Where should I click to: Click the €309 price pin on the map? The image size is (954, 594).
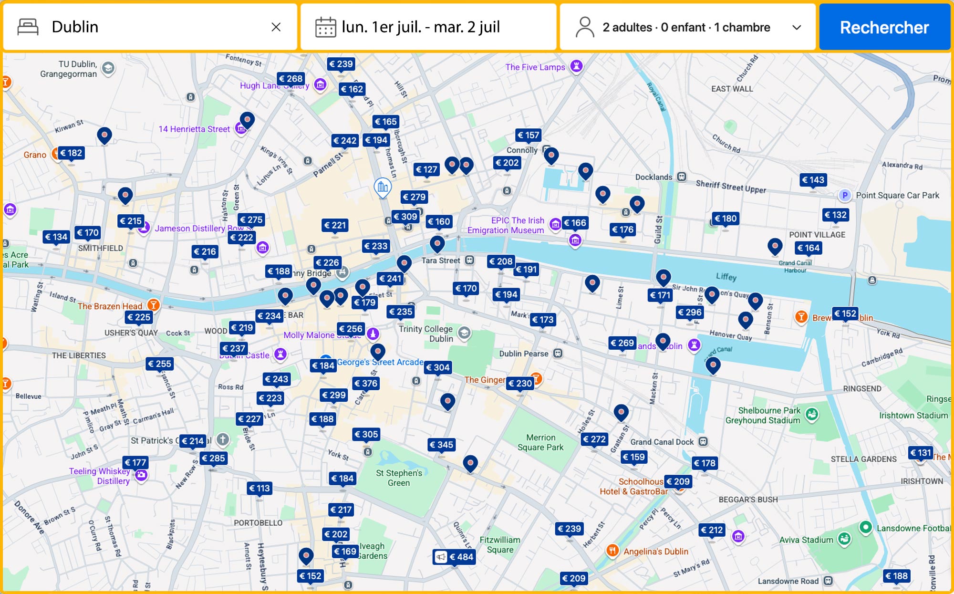click(405, 216)
